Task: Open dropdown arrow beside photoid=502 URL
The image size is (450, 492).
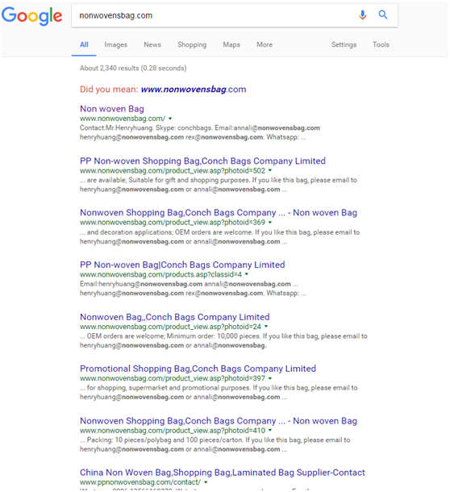Action: pos(270,170)
